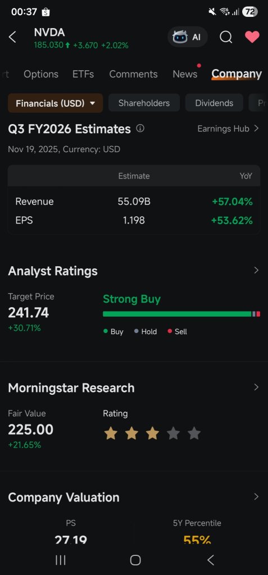Tap the price line 185.030 +3.670 +2.02%
Screen dimensions: 268x575
pos(81,45)
